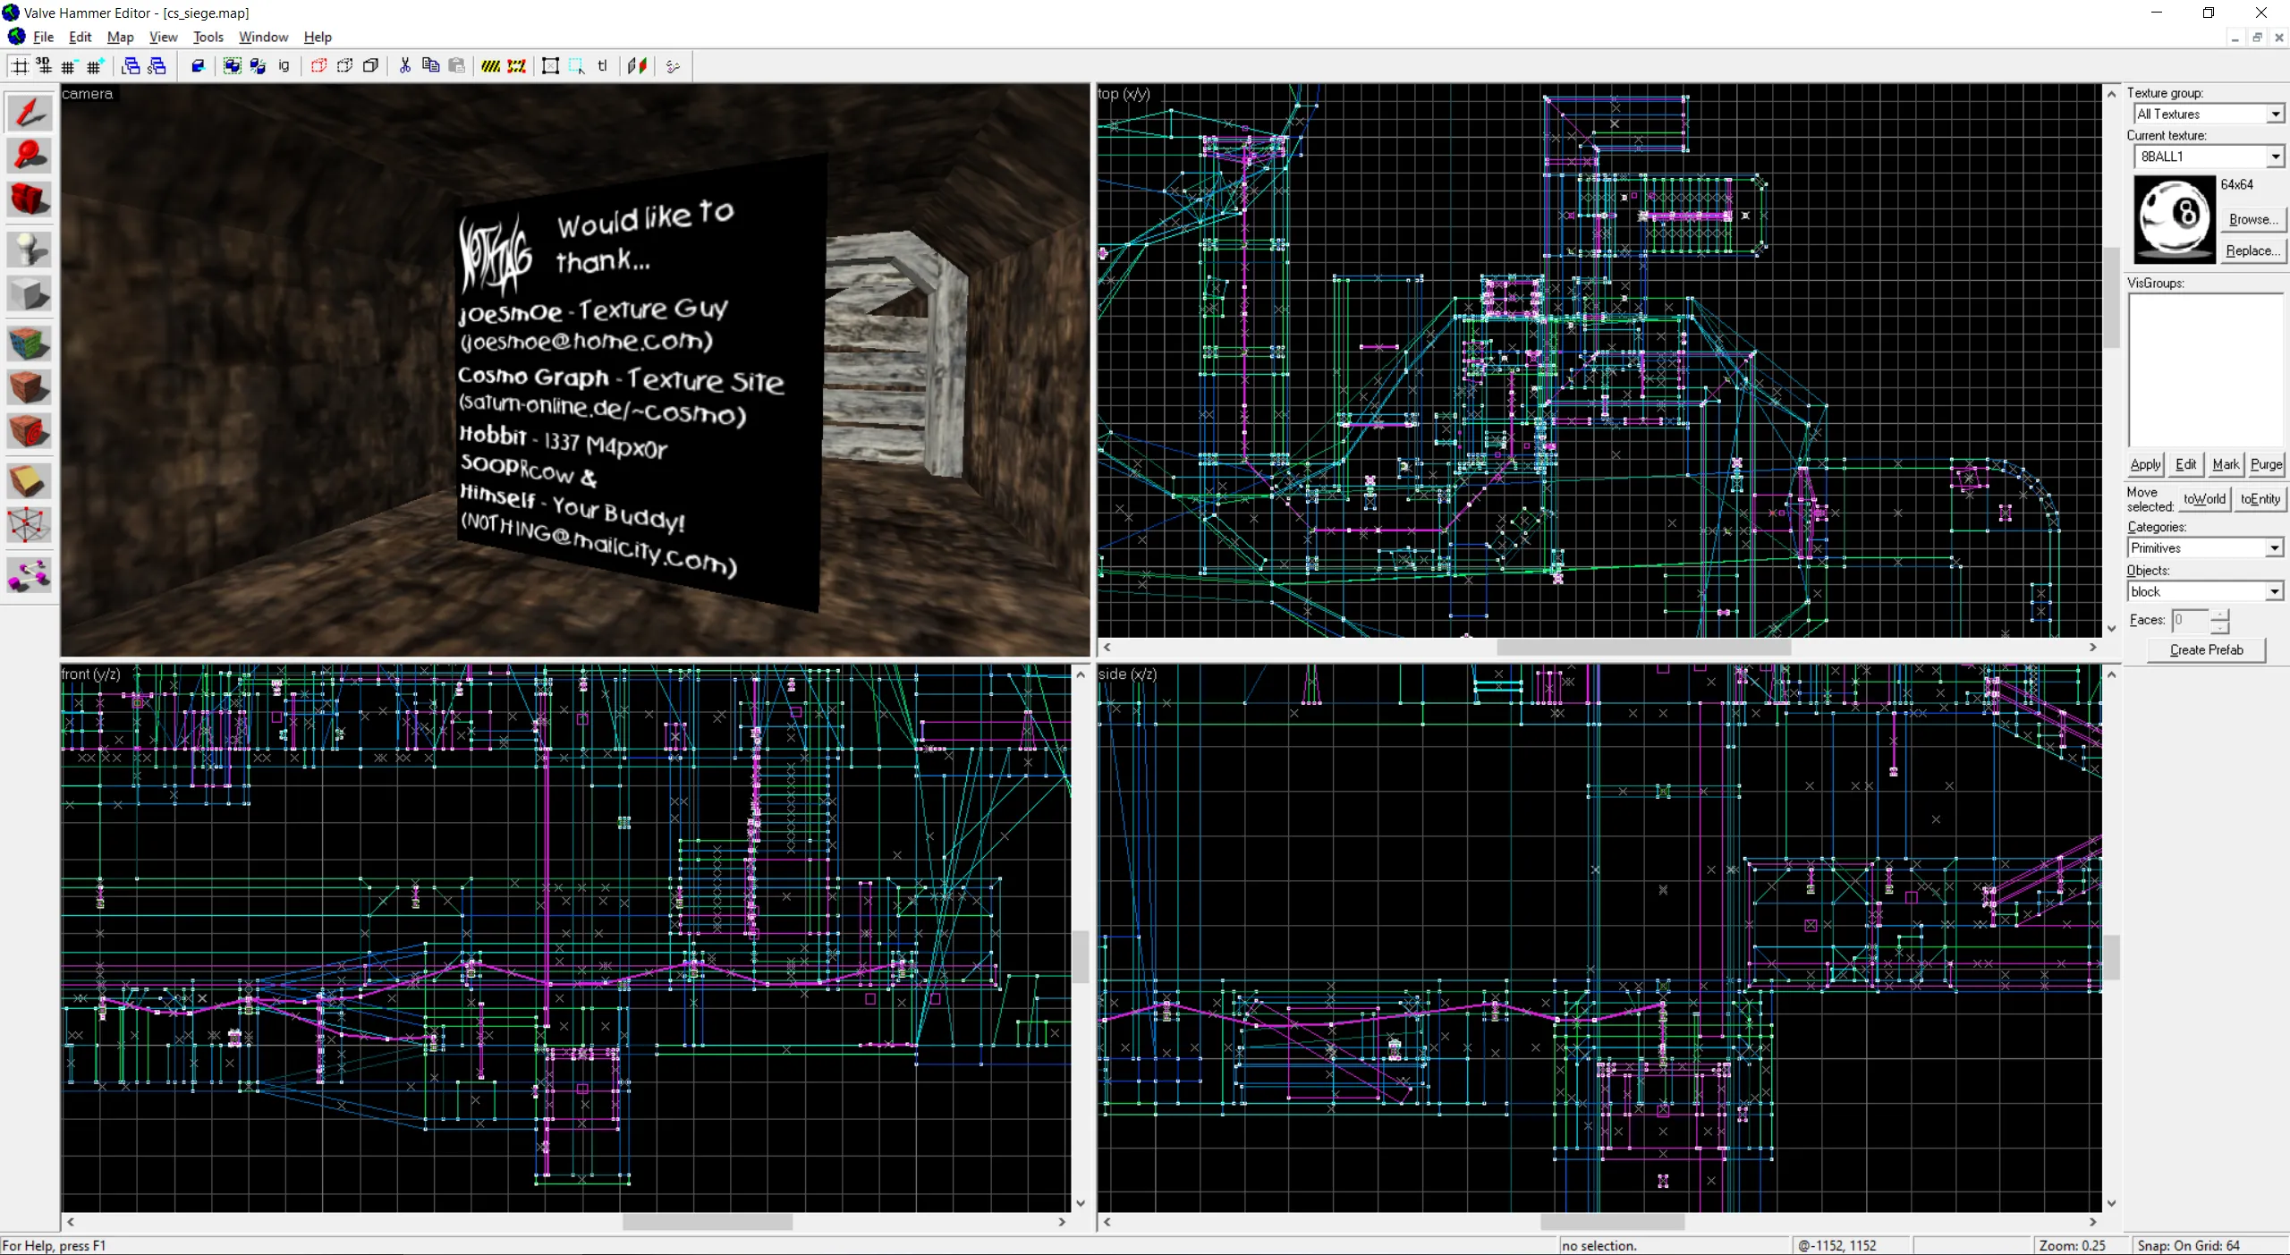Click the 8BALL1 texture preview thumbnail
Image resolution: width=2290 pixels, height=1255 pixels.
tap(2174, 219)
